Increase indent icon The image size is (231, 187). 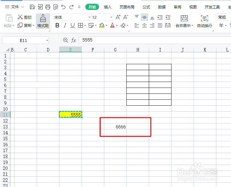point(168,17)
